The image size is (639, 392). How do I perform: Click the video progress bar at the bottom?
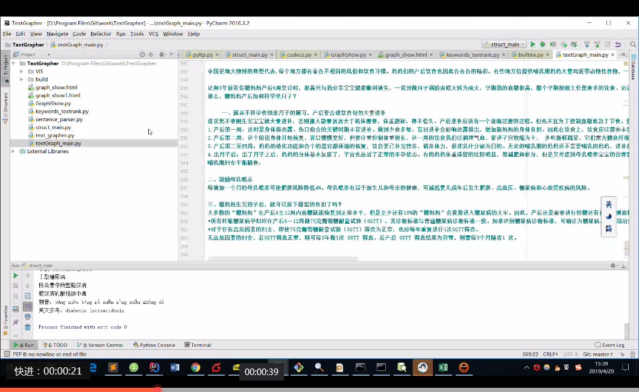coord(319,390)
